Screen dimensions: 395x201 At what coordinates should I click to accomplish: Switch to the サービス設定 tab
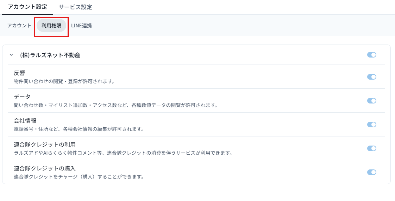75,7
